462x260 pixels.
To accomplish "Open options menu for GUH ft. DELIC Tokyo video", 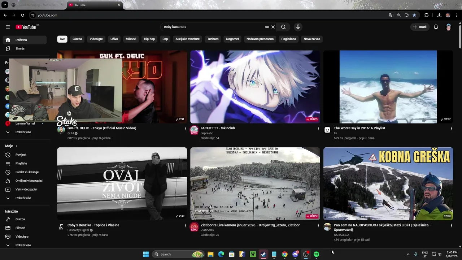I will point(185,129).
